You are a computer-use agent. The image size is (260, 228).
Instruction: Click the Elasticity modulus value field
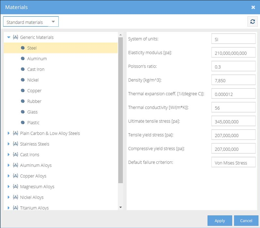point(233,53)
